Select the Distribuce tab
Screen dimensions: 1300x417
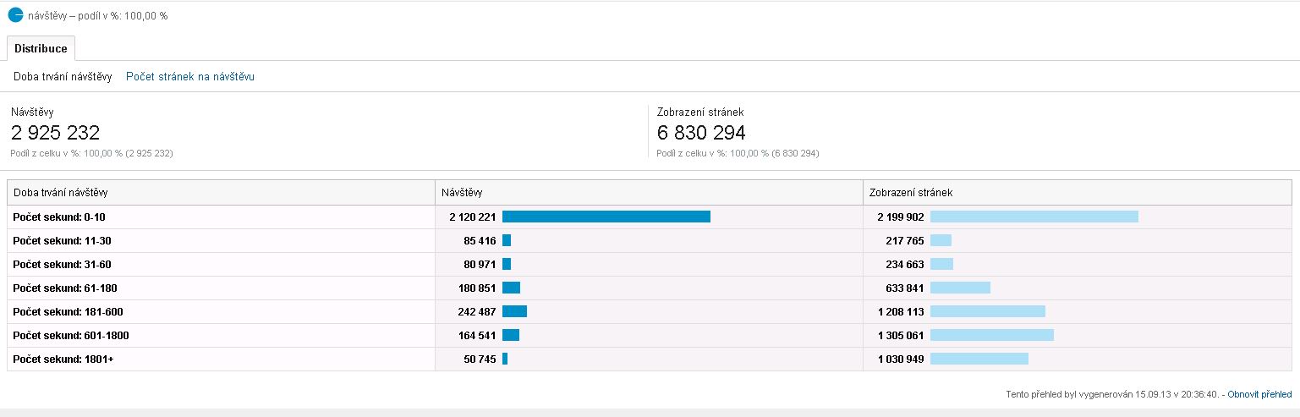point(41,48)
